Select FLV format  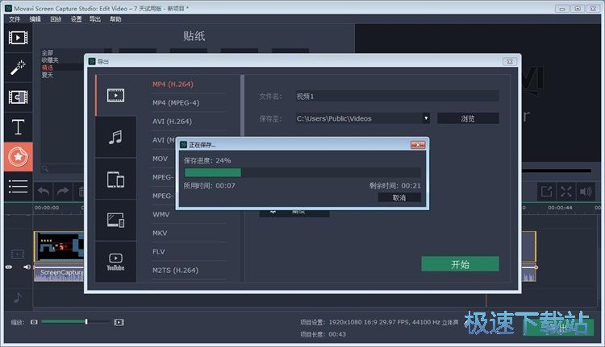[159, 251]
